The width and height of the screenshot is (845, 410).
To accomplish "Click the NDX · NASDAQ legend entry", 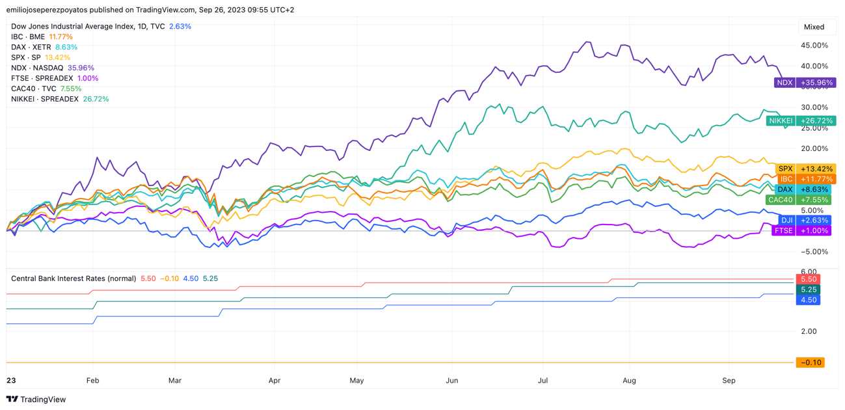I will (x=37, y=68).
